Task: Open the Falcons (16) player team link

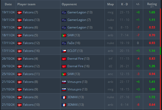Action: click(x=31, y=51)
